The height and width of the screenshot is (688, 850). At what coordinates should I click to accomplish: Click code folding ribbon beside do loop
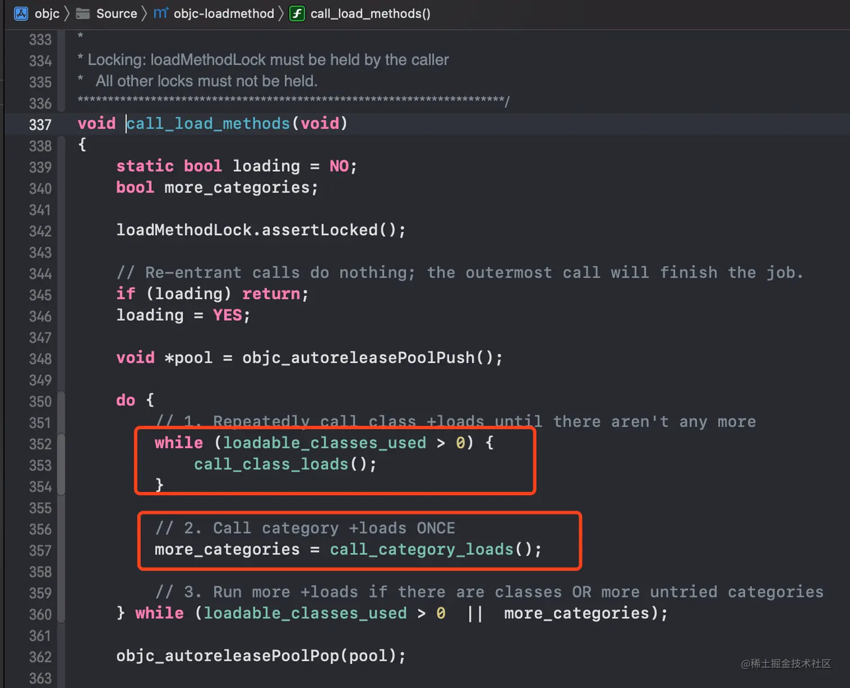(61, 507)
